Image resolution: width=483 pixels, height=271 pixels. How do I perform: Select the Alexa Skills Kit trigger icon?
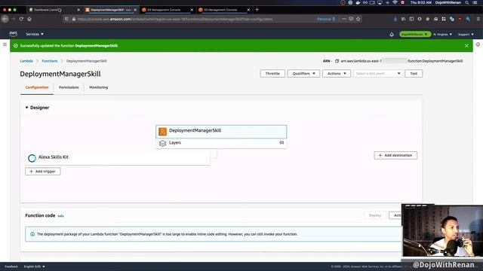[32, 158]
